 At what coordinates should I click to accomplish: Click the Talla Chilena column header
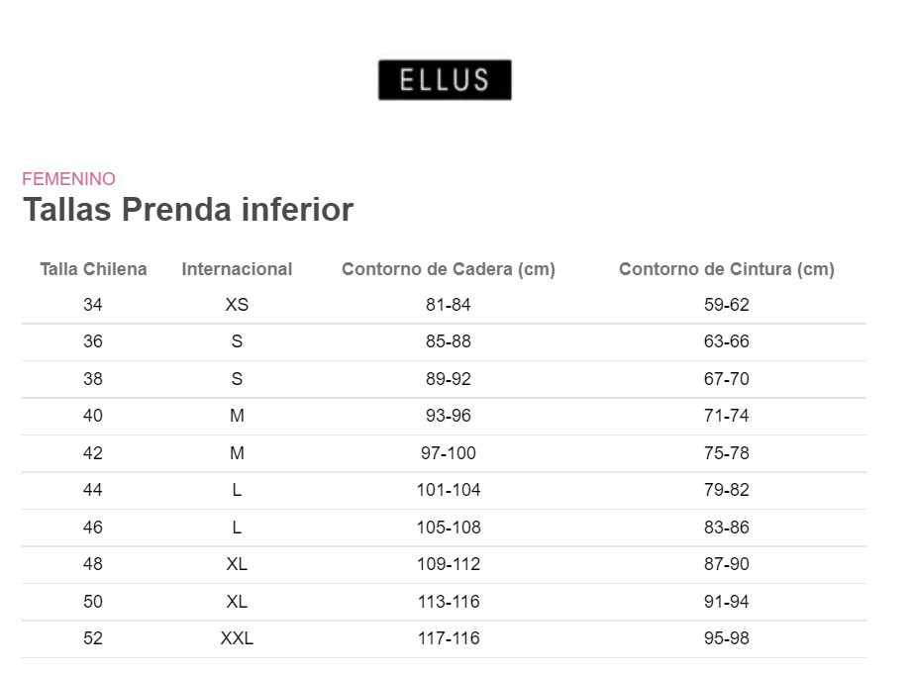pyautogui.click(x=93, y=269)
